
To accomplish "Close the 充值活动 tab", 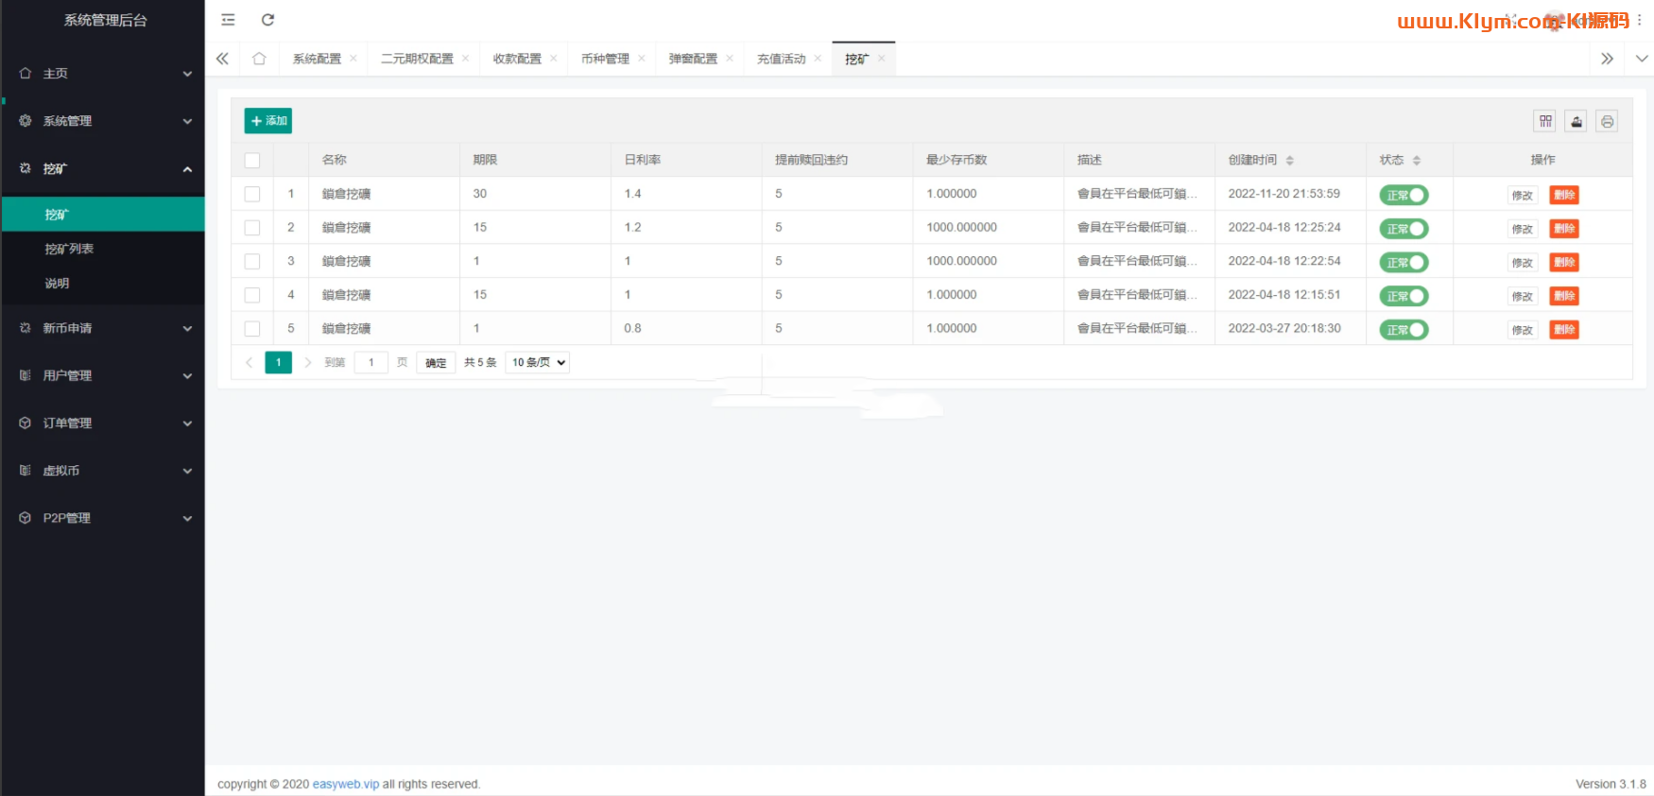I will (818, 59).
